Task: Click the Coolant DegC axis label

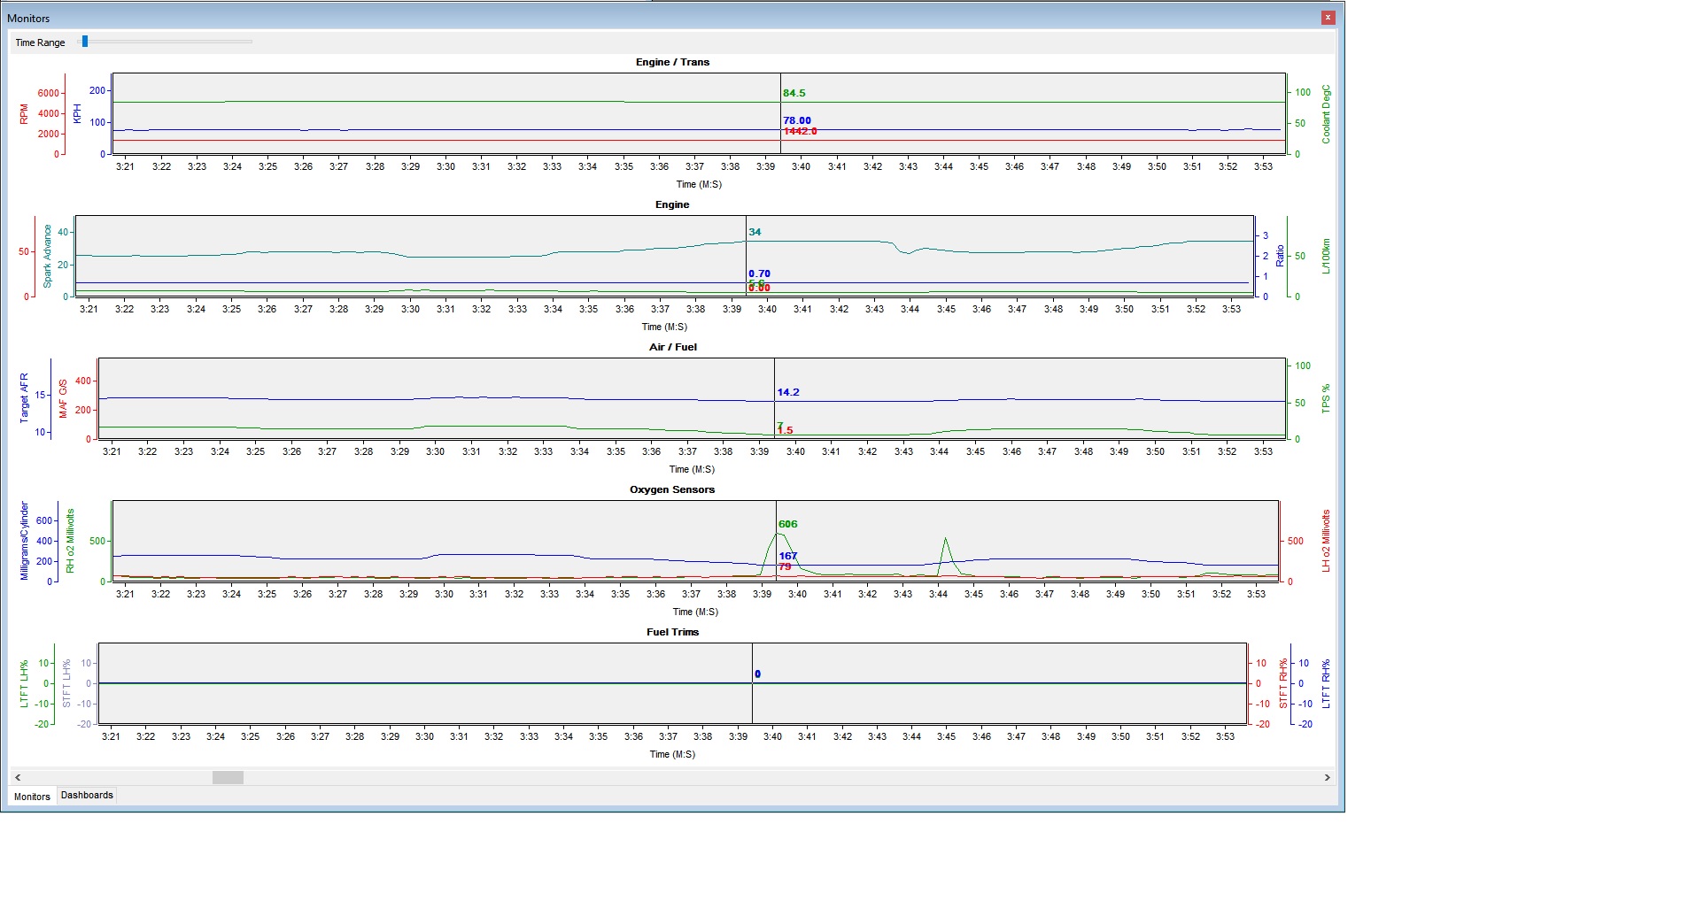Action: (1326, 114)
